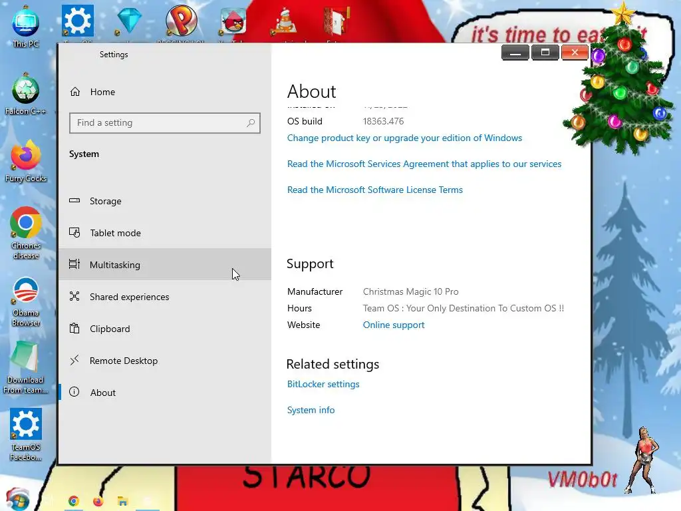Open the Start button with Santa hat
This screenshot has width=681, height=511.
(x=17, y=499)
